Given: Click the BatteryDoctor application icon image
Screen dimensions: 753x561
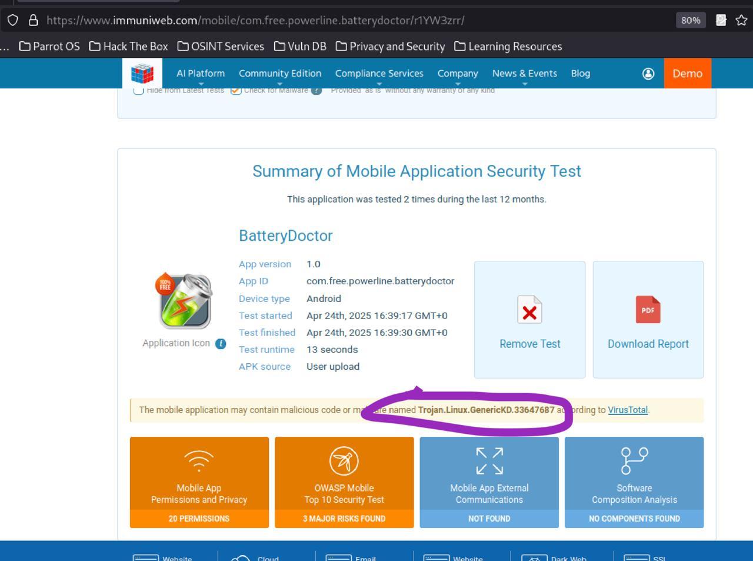Looking at the screenshot, I should [184, 301].
